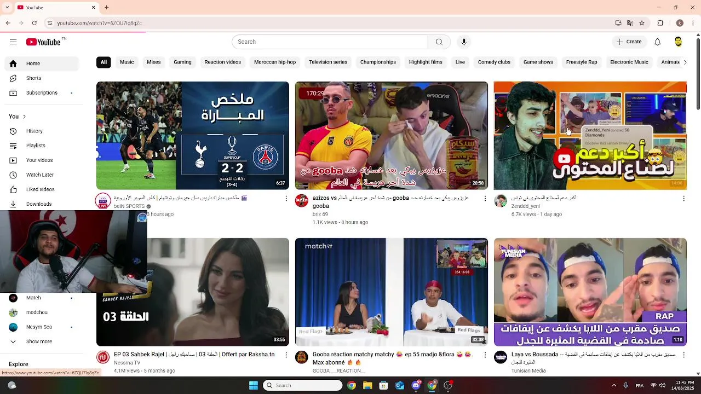Play the Laya vs Boussada RAP thumbnail

(590, 292)
